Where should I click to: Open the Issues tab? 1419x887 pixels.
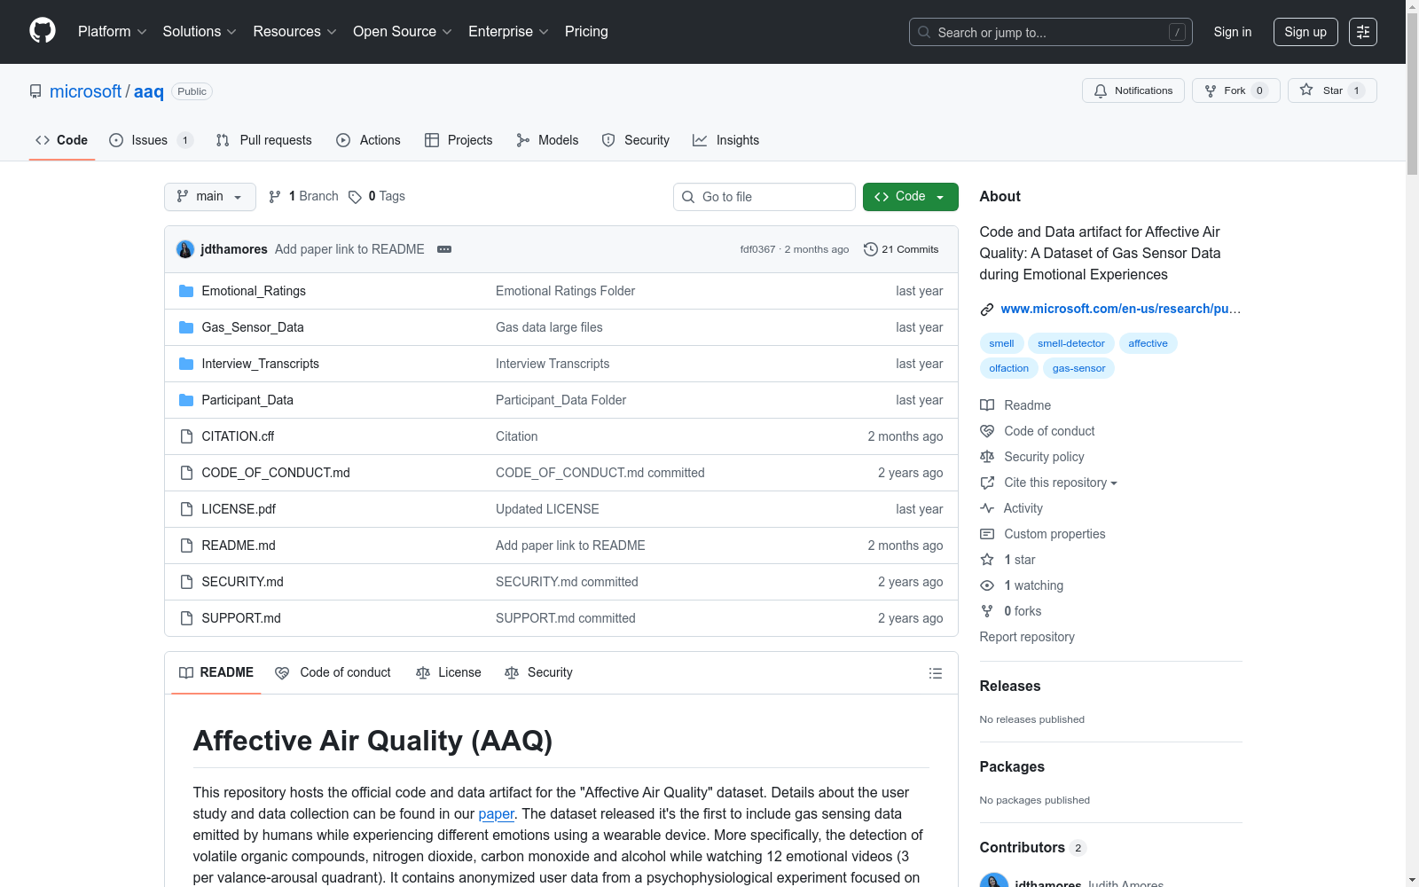click(152, 140)
